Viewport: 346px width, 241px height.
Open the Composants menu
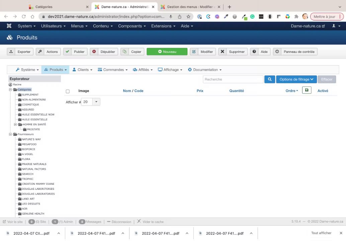[x=132, y=26]
